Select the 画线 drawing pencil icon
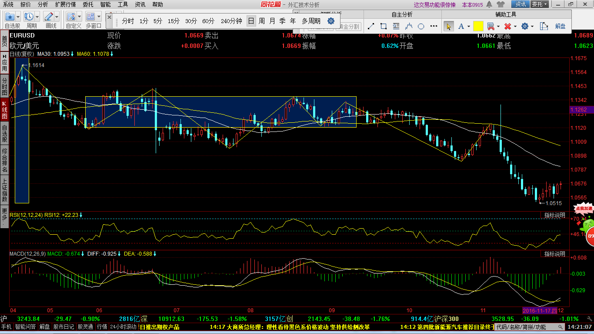The width and height of the screenshot is (594, 334). coord(49,17)
